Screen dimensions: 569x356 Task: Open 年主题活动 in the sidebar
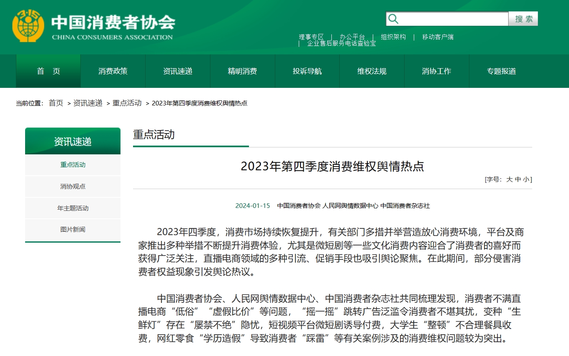coord(73,208)
